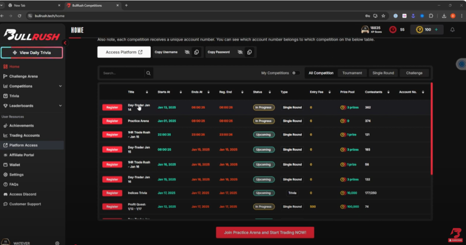Register for Day-Trader Jan 14
Screen dimensions: 466x245
(x=112, y=108)
